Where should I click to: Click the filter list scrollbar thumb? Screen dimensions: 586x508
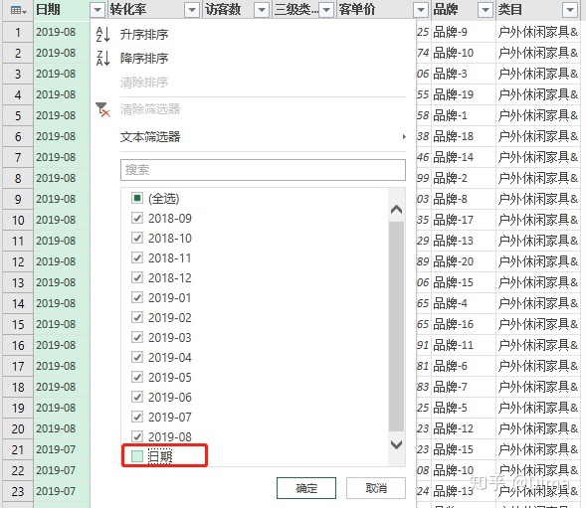(x=396, y=326)
